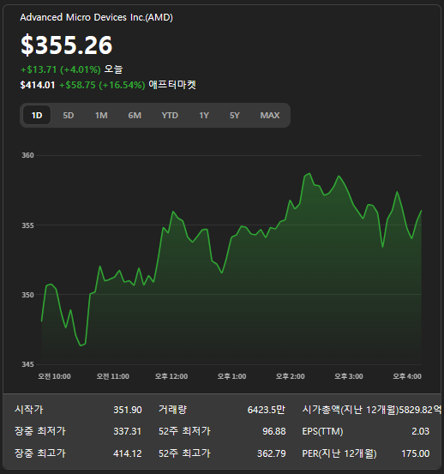Click the after-market price $414.01
The width and height of the screenshot is (444, 474).
(38, 85)
